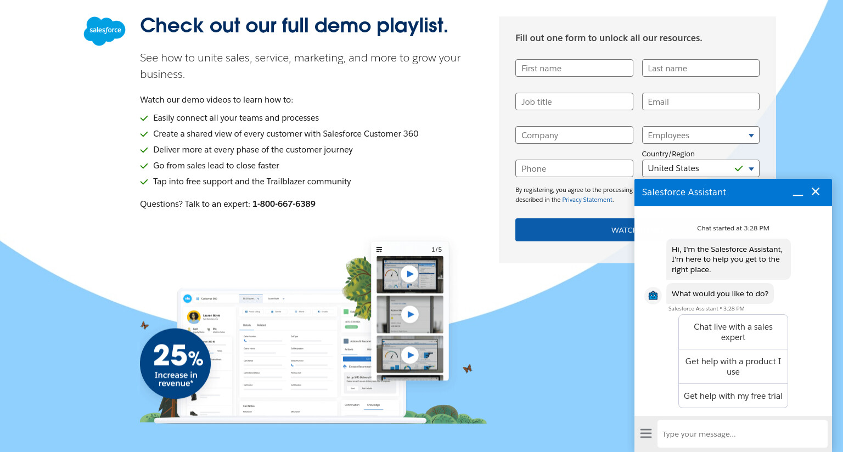
Task: Click "Tap into free support and the Trailblazer community"
Action: click(252, 182)
